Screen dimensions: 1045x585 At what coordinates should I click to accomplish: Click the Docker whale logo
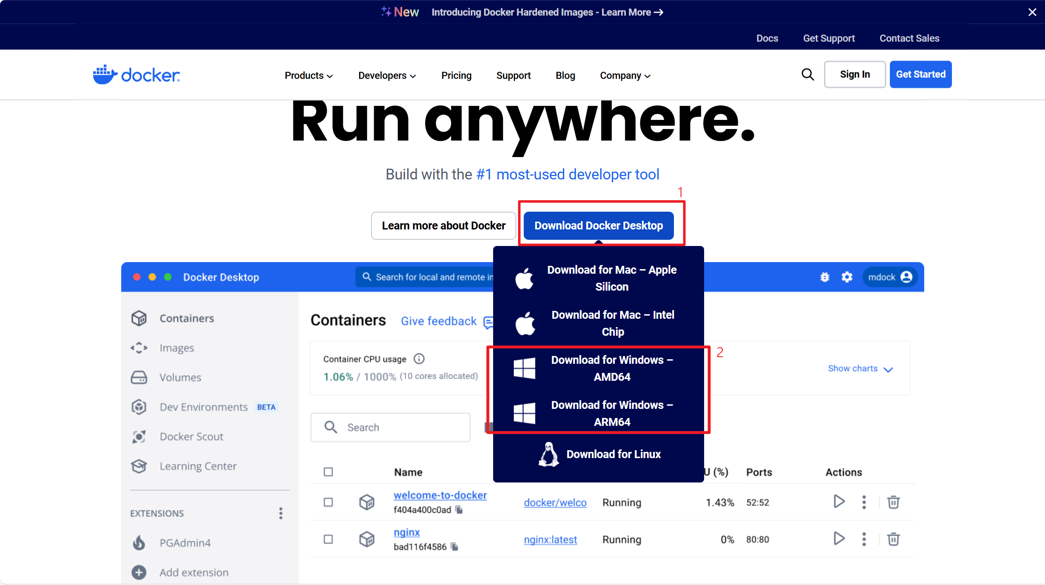(x=137, y=75)
